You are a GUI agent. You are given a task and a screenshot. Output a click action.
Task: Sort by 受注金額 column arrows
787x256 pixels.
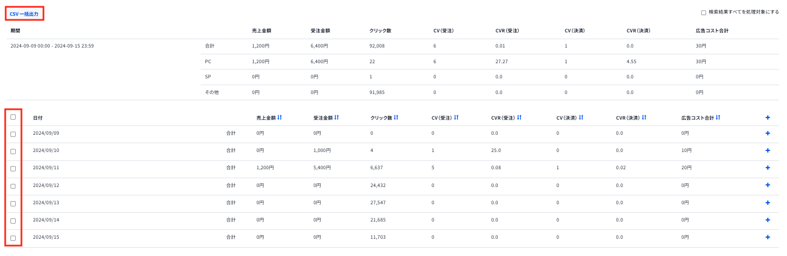point(336,118)
